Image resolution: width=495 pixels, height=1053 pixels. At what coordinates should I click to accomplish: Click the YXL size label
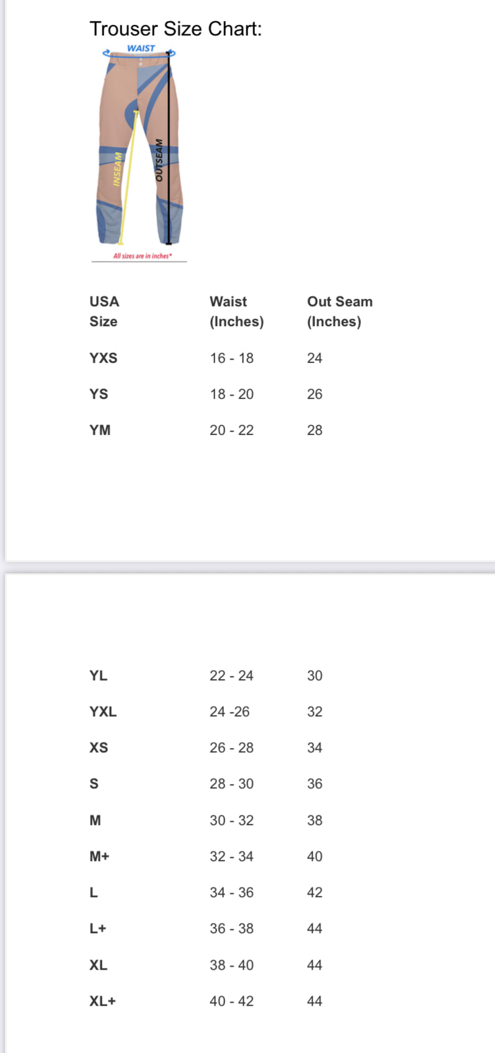coord(103,711)
